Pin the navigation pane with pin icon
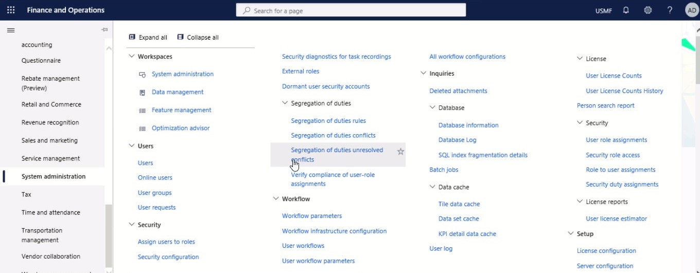 coord(104,30)
